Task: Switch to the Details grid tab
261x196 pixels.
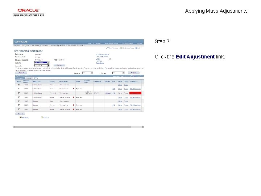Action: point(29,78)
